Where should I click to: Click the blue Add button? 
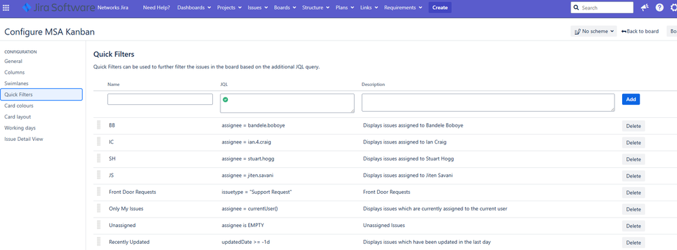631,99
